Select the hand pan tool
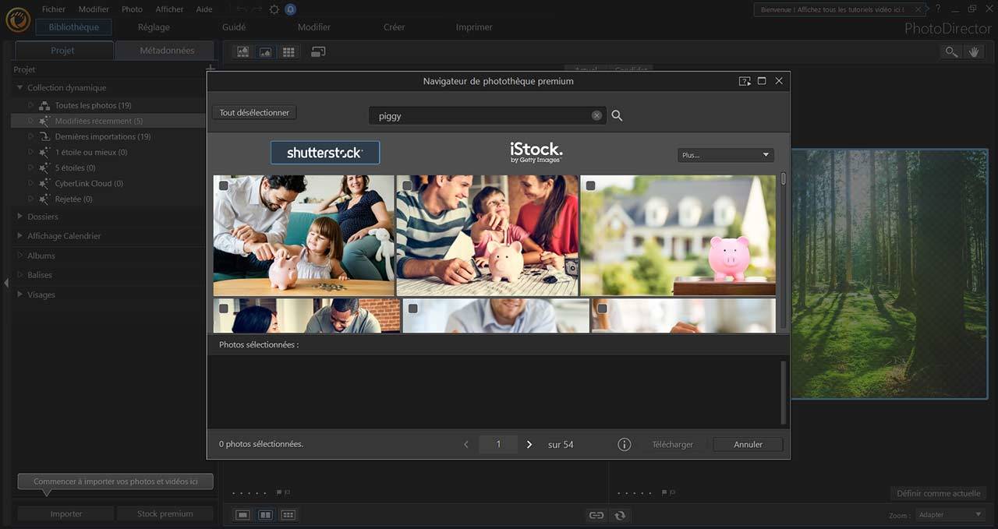This screenshot has width=998, height=529. click(x=974, y=51)
